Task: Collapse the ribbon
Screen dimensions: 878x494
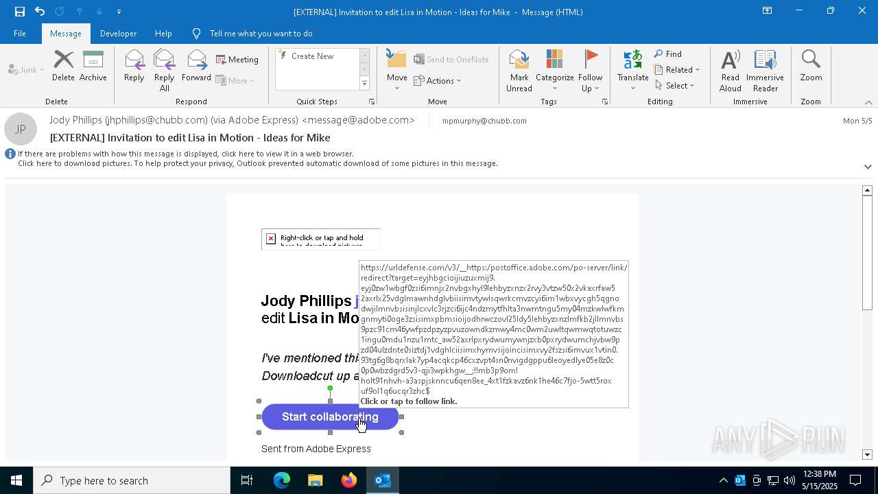Action: click(x=868, y=102)
